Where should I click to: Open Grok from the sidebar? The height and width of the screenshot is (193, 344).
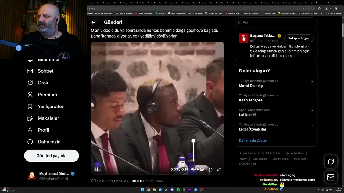[x=38, y=83]
